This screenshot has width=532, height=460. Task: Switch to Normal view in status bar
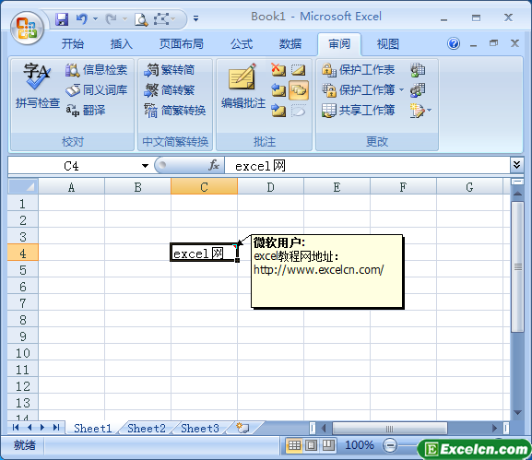(x=294, y=445)
